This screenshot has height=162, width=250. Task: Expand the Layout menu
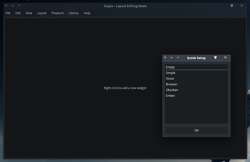coord(42,13)
